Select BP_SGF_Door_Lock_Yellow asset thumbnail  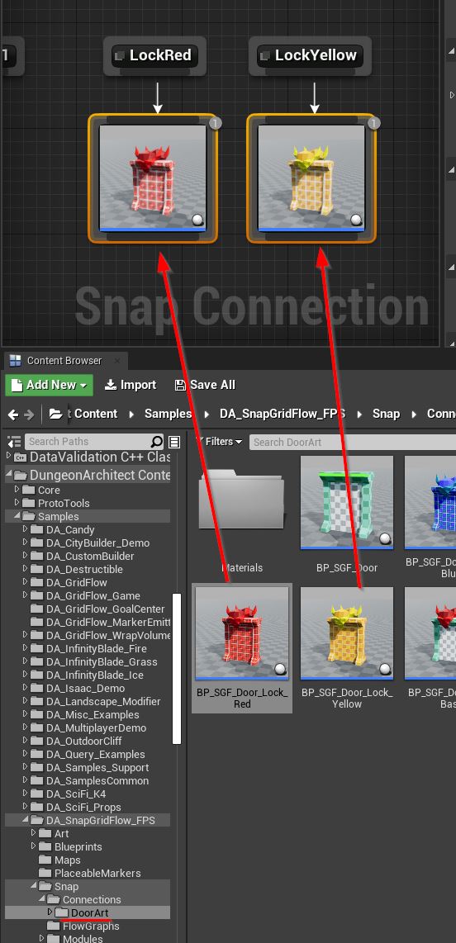(x=347, y=634)
